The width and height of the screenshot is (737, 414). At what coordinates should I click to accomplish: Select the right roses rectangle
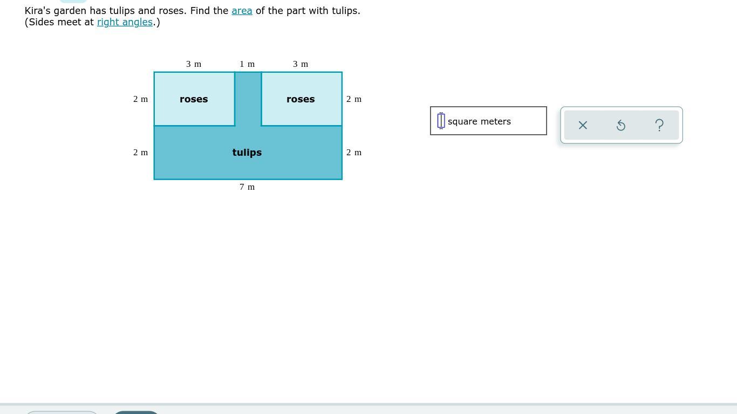click(x=302, y=99)
